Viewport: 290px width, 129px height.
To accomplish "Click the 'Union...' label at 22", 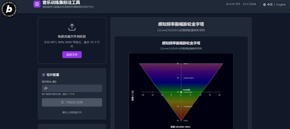I will [186, 63].
